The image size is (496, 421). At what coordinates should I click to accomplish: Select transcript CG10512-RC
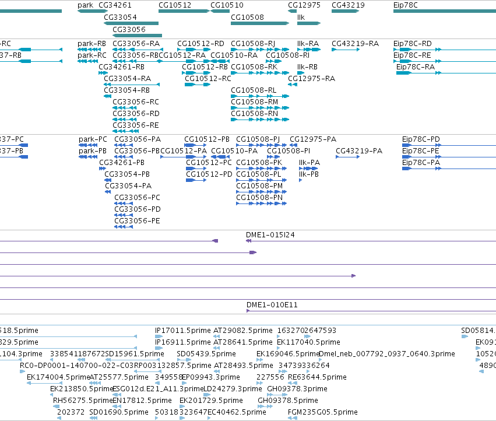208,79
